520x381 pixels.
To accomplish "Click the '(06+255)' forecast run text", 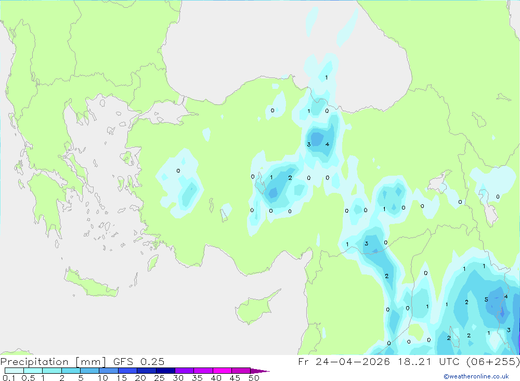I will [x=493, y=361].
